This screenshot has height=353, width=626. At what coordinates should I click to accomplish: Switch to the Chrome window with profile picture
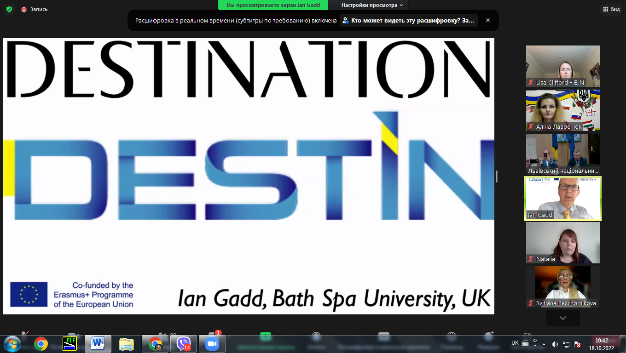tap(155, 344)
